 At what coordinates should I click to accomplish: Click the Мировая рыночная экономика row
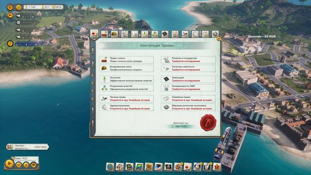[188, 107]
